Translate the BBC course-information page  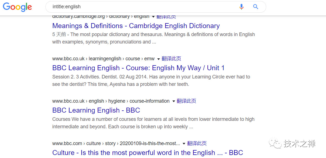click(x=186, y=101)
